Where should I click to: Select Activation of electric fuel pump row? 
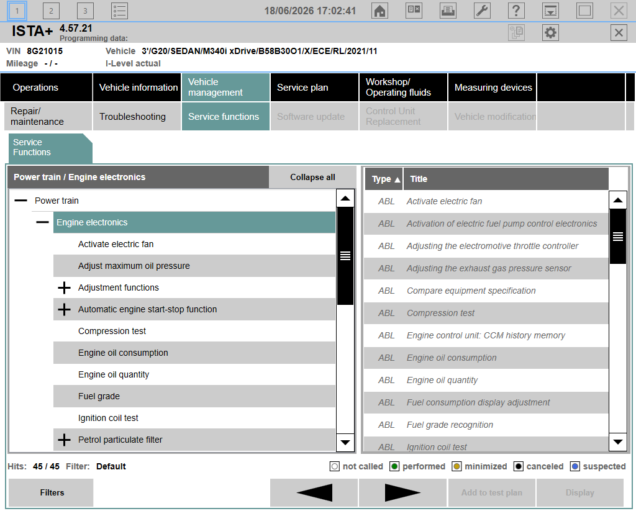tap(486, 224)
